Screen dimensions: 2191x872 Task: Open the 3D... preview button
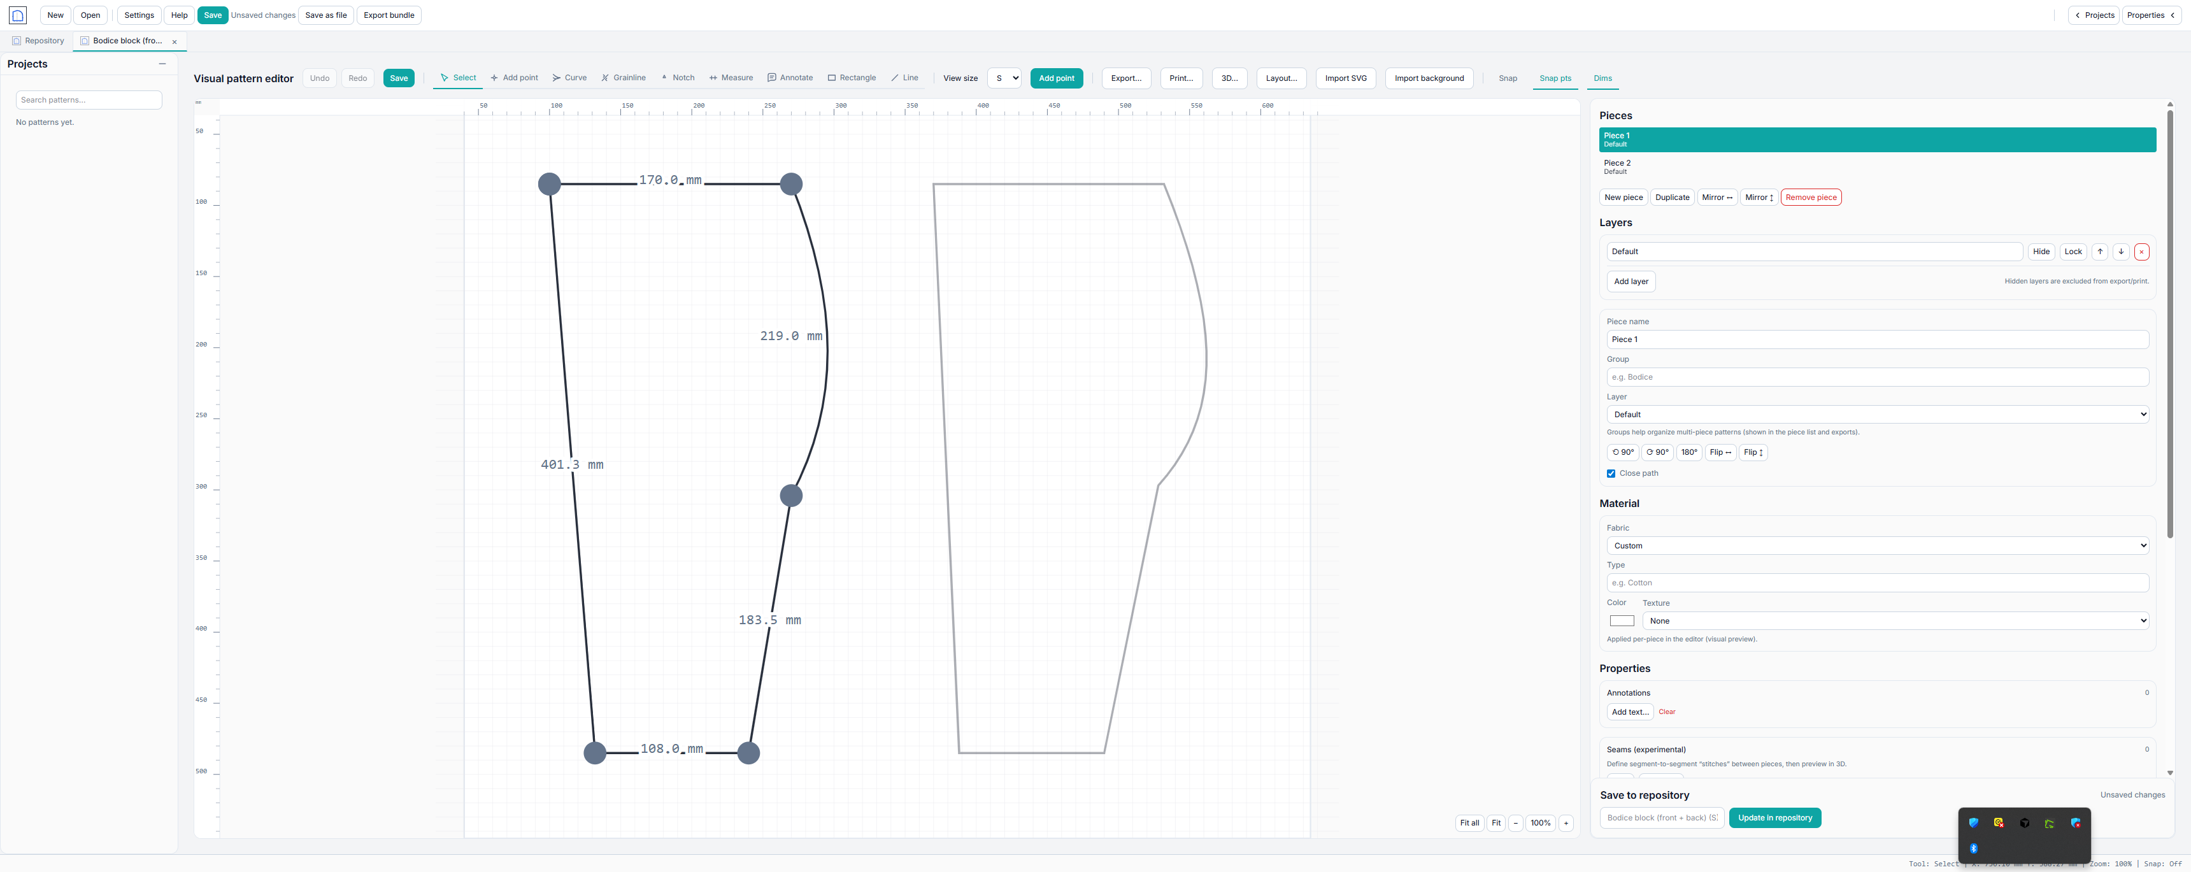[1229, 78]
